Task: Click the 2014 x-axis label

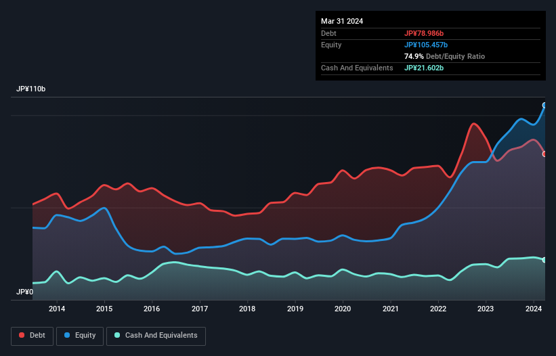Action: point(57,309)
